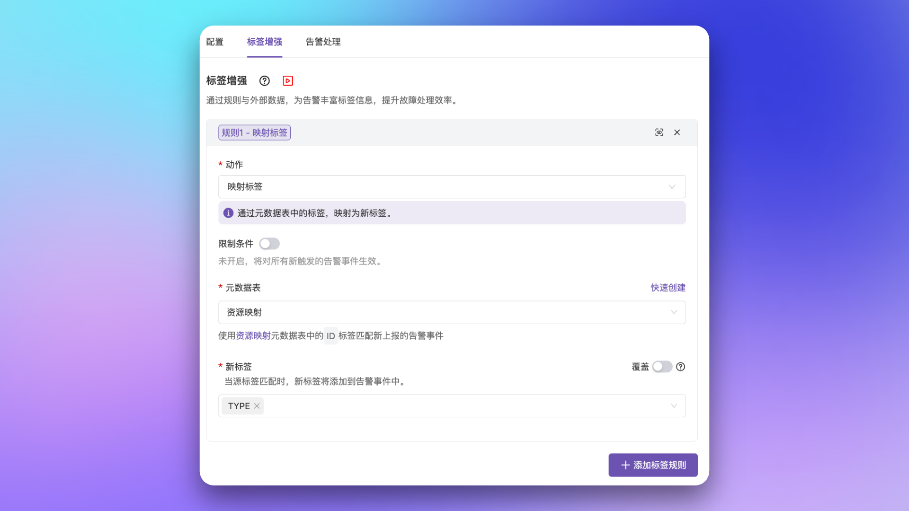The height and width of the screenshot is (511, 909).
Task: Expand the 元数据表 dropdown showing 资源映射
Action: point(452,312)
